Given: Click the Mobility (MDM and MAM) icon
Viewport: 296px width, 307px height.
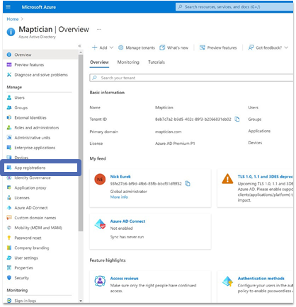Looking at the screenshot, I should [9, 228].
